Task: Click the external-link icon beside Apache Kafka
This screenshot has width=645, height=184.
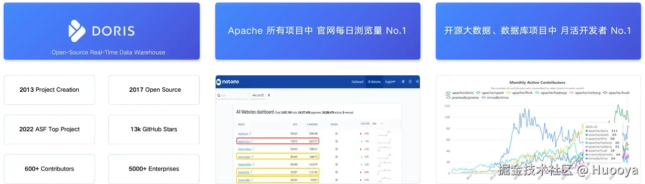Action: [x=251, y=179]
